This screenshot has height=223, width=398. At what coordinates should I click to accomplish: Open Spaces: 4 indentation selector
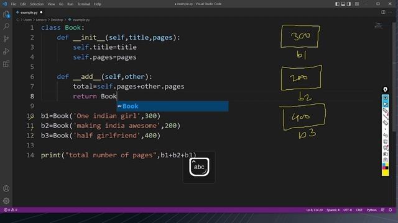(x=333, y=210)
